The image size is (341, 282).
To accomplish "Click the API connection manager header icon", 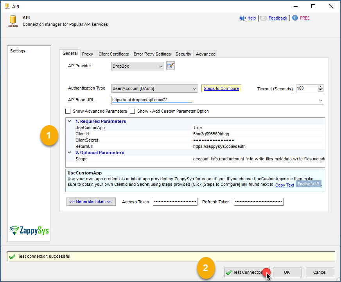I will tap(13, 21).
